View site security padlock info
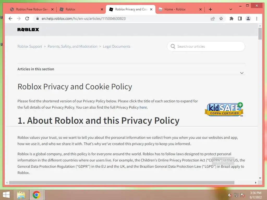Viewport: 267px width, 200px height. 38,18
